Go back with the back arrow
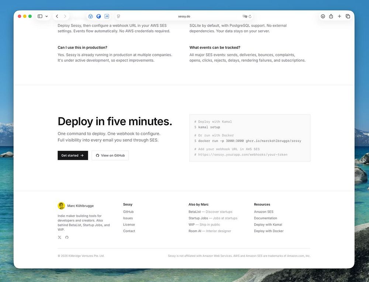This screenshot has width=369, height=282. [57, 16]
